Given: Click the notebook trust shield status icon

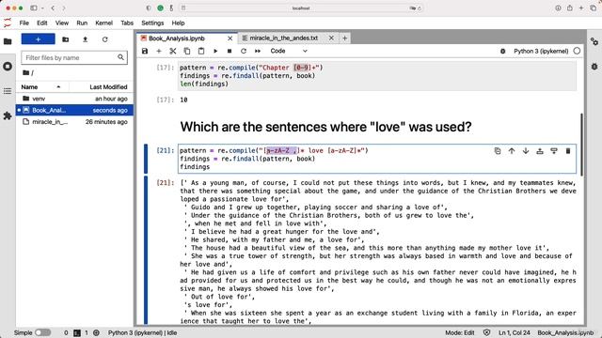Looking at the screenshot, I should click(486, 332).
